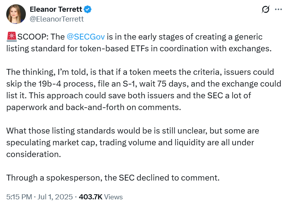
Task: Open the 403.7K view count
Action: (91, 197)
